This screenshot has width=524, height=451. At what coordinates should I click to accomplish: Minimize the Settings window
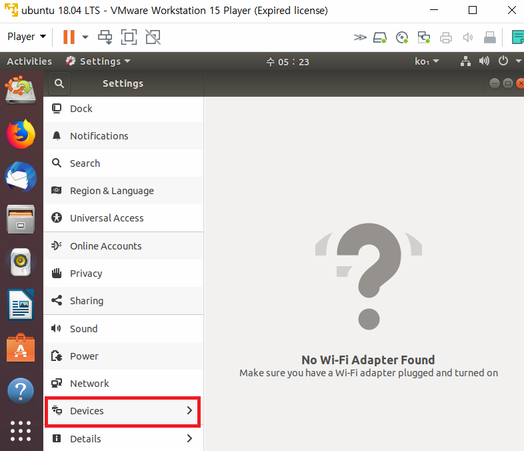[495, 83]
